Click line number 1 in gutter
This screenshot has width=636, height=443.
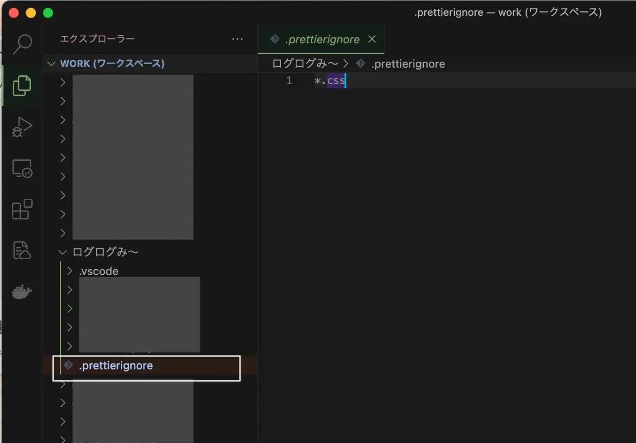pyautogui.click(x=289, y=80)
